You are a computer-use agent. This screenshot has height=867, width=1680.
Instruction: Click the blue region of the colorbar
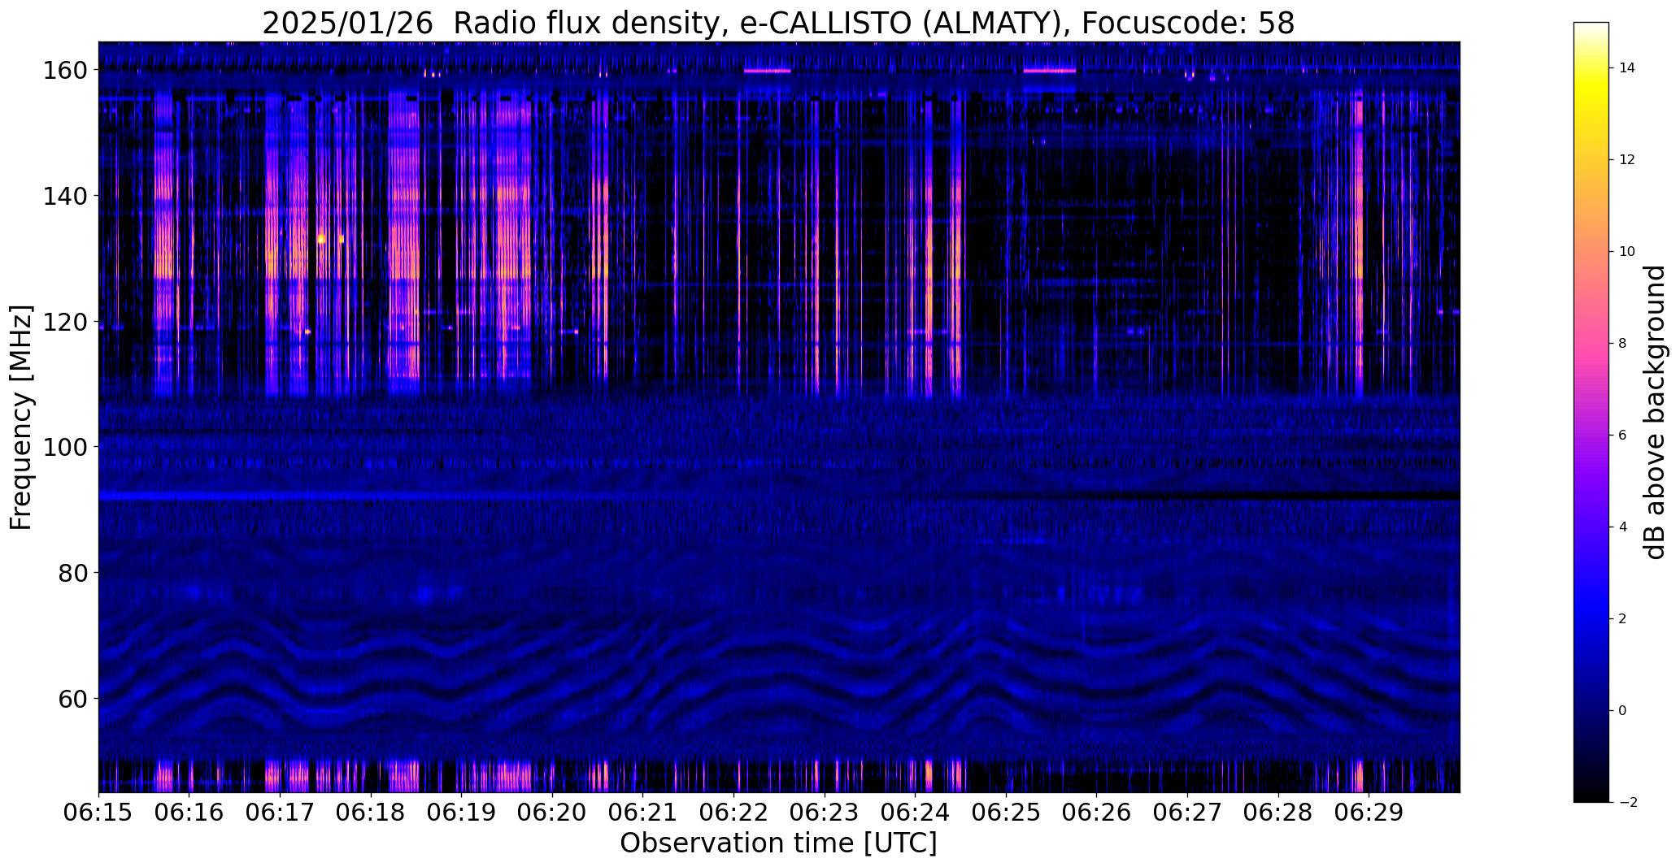[x=1591, y=609]
